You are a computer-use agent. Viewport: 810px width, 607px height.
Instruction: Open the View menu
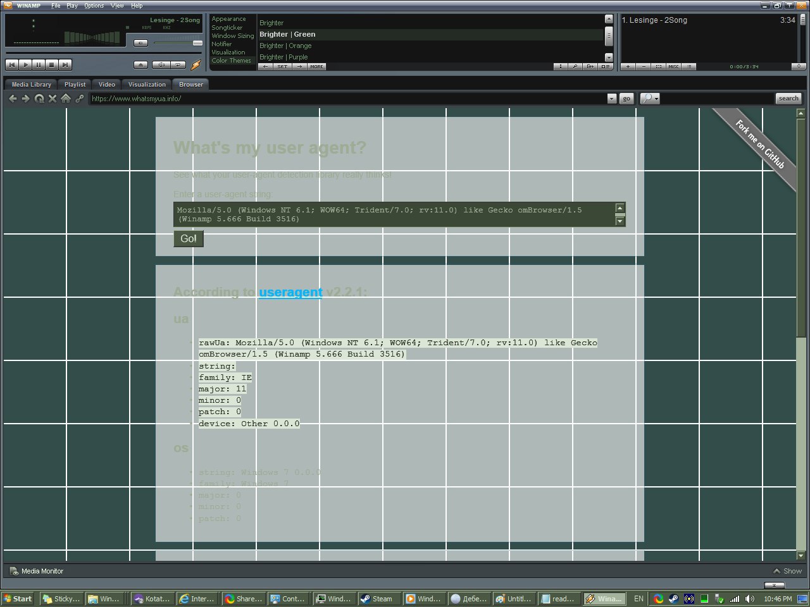coord(117,6)
